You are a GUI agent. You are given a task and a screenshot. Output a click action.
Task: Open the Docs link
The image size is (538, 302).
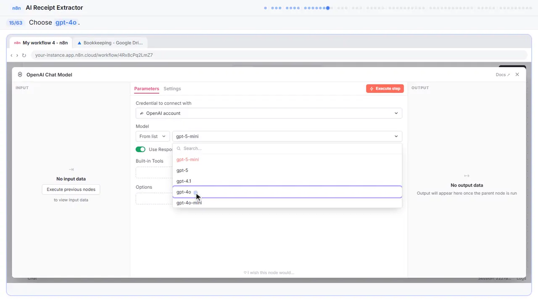click(x=503, y=75)
